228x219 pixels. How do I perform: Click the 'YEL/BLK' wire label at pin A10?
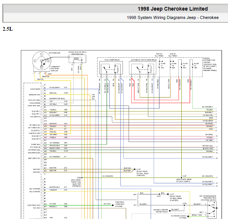(53, 110)
